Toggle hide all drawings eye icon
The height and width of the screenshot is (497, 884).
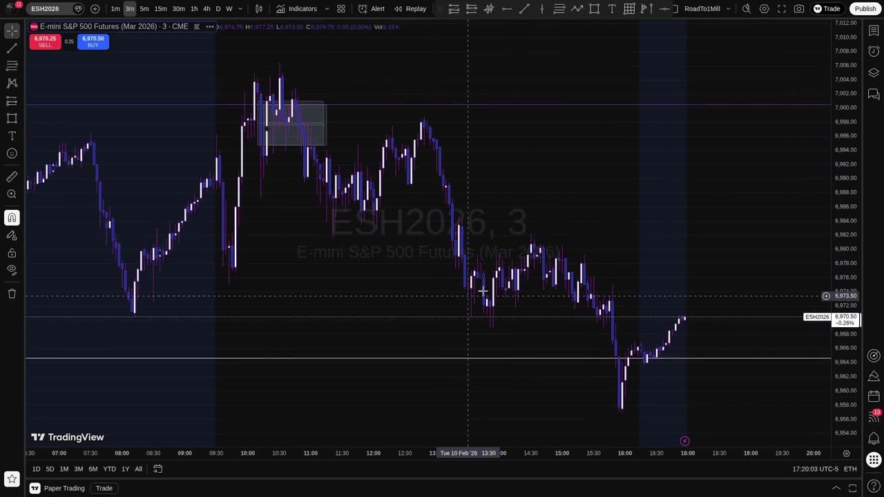pyautogui.click(x=12, y=270)
